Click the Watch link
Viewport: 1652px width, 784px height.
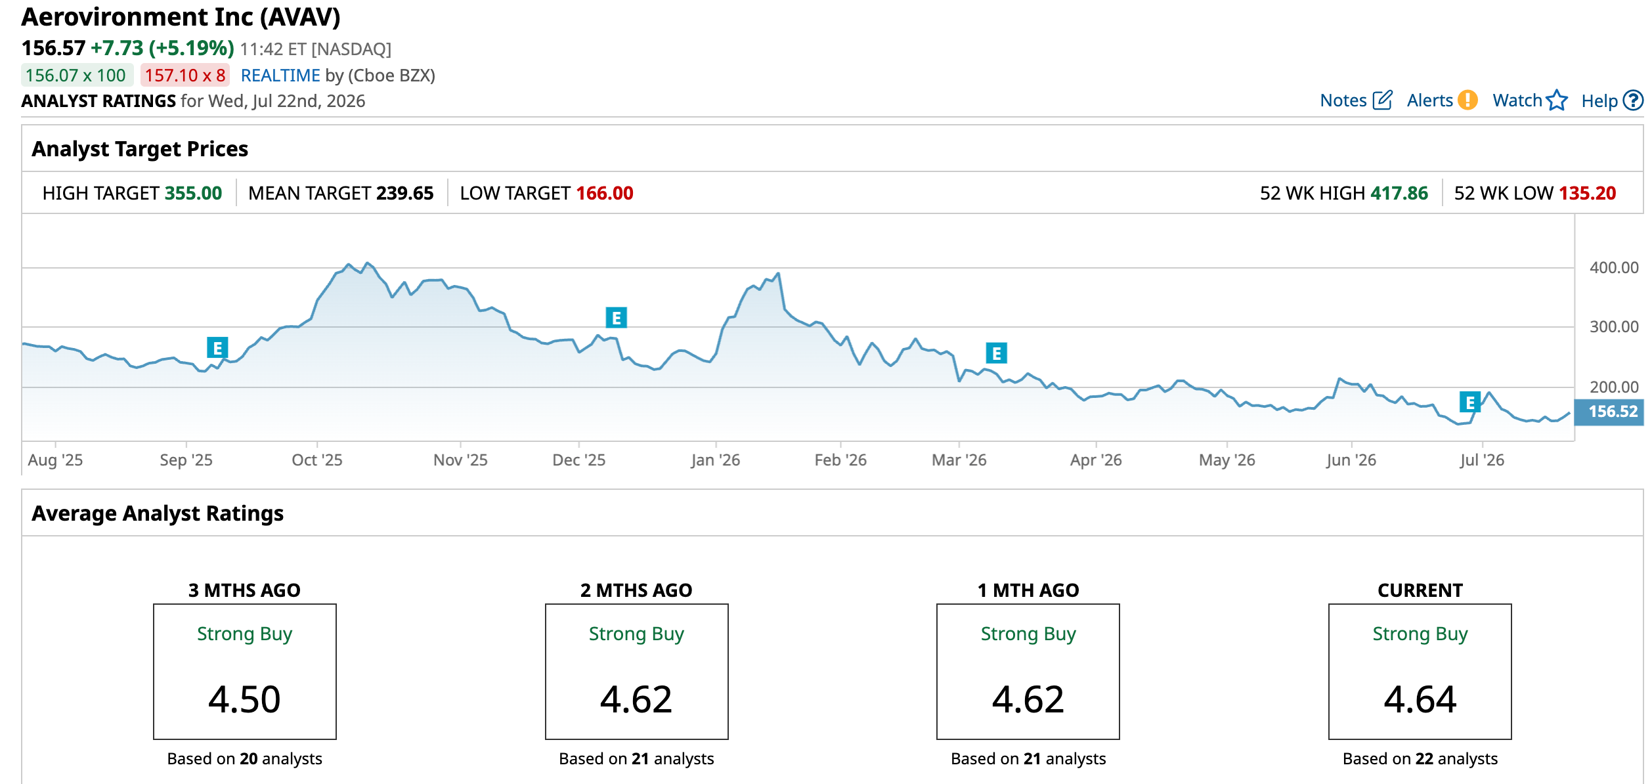tap(1517, 100)
